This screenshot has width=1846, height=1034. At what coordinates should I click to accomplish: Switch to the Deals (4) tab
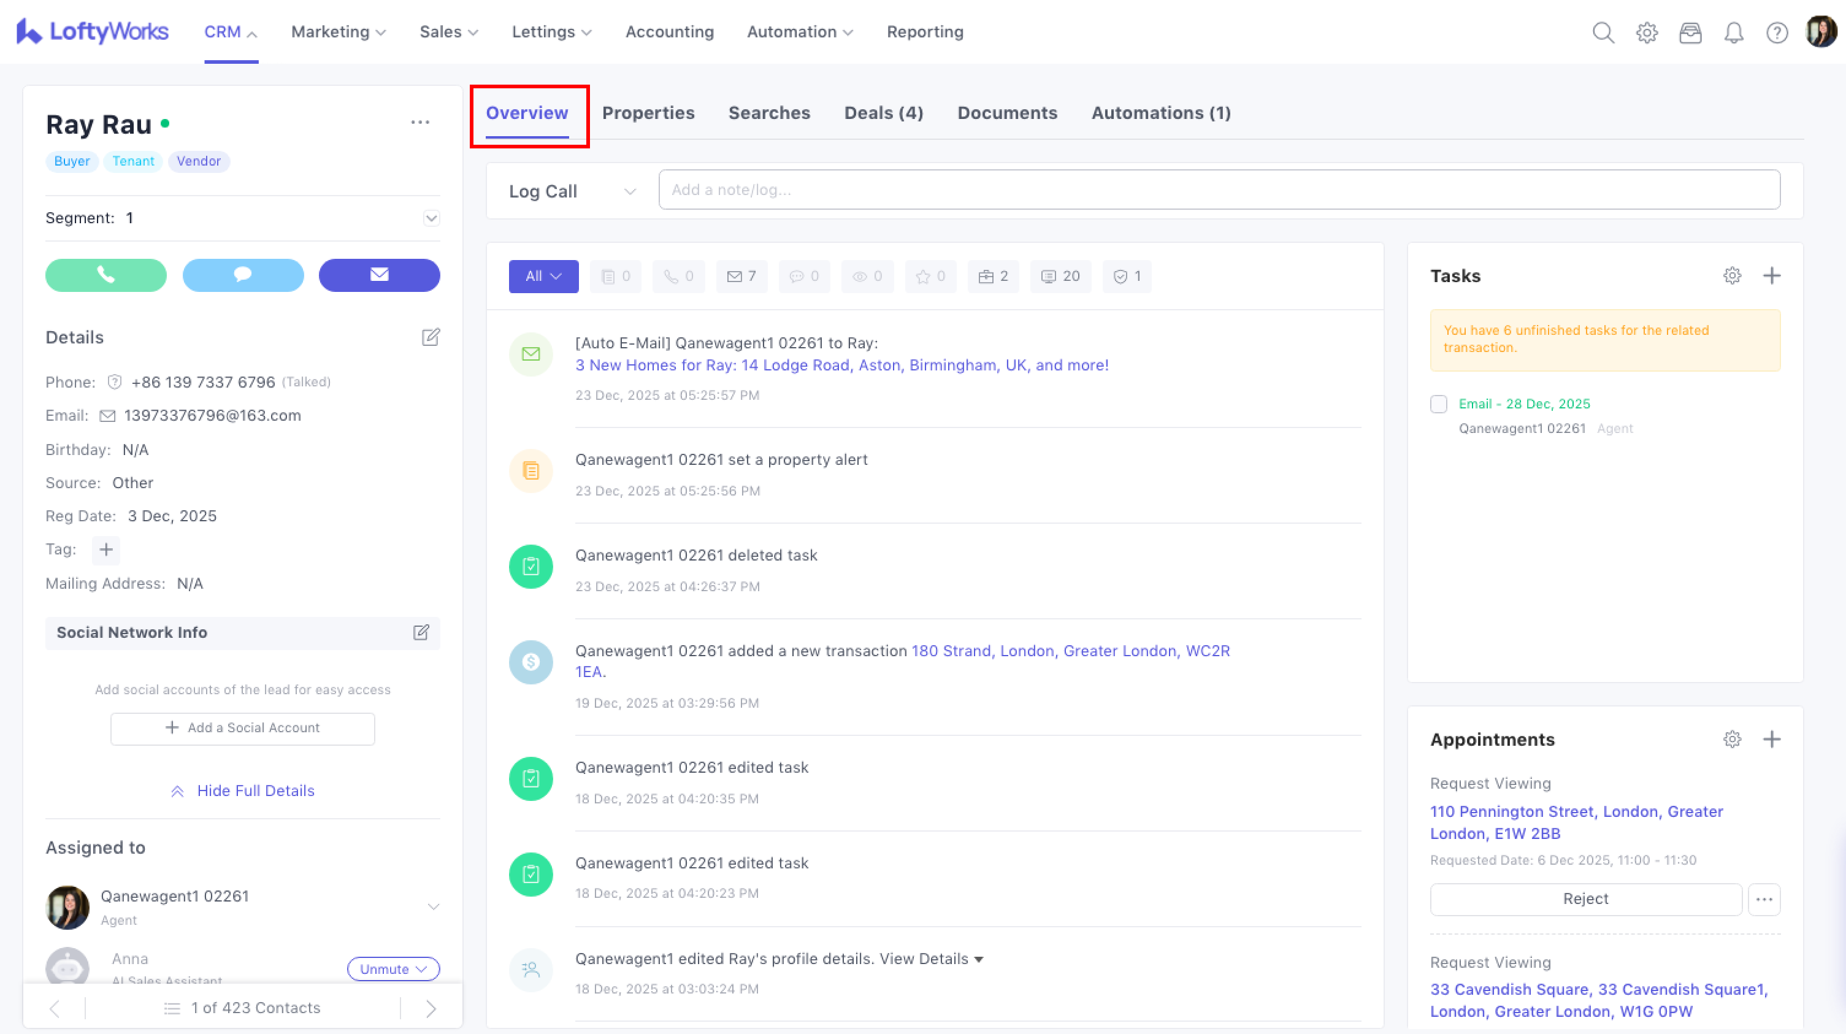[x=883, y=113]
